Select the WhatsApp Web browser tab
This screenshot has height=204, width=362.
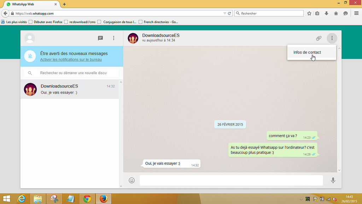(x=32, y=4)
